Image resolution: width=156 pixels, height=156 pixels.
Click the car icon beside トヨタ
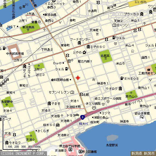pos(77,115)
